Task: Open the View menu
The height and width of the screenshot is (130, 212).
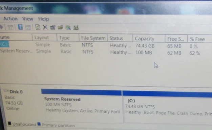Action: (28, 19)
